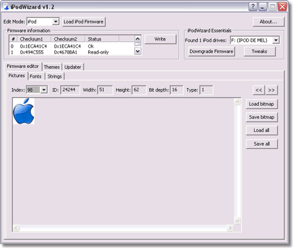
Task: Click firmware list scroll down arrow
Action: click(x=138, y=51)
